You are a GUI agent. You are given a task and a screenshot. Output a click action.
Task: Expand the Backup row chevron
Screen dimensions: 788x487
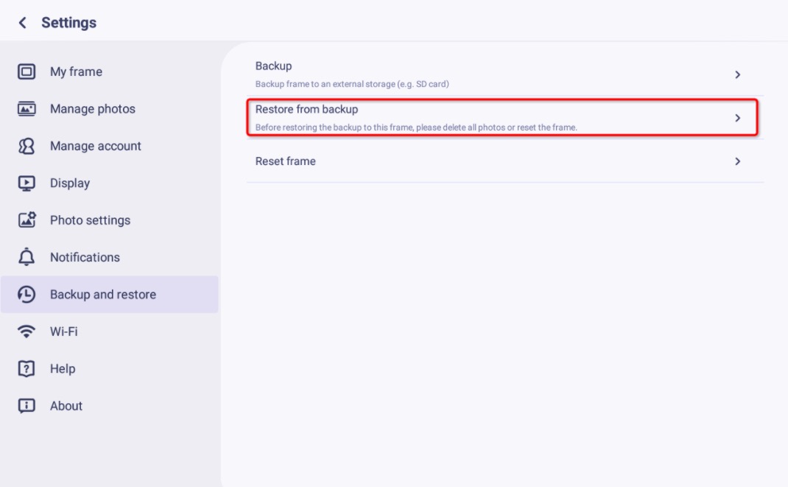[x=737, y=74]
